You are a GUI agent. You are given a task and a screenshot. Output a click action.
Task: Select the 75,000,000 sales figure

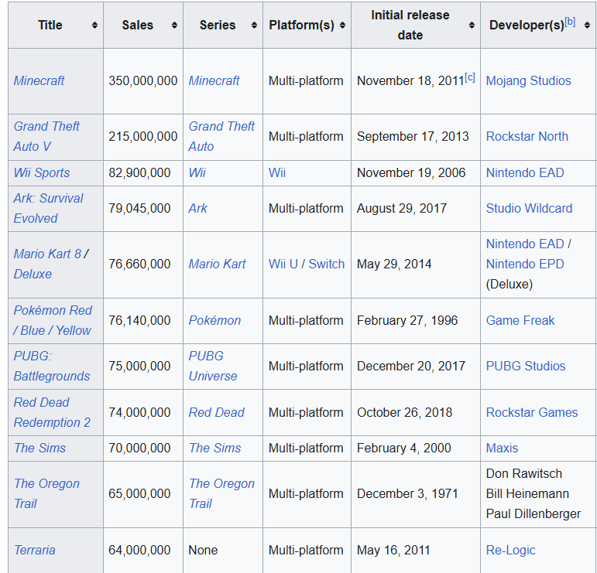point(139,367)
